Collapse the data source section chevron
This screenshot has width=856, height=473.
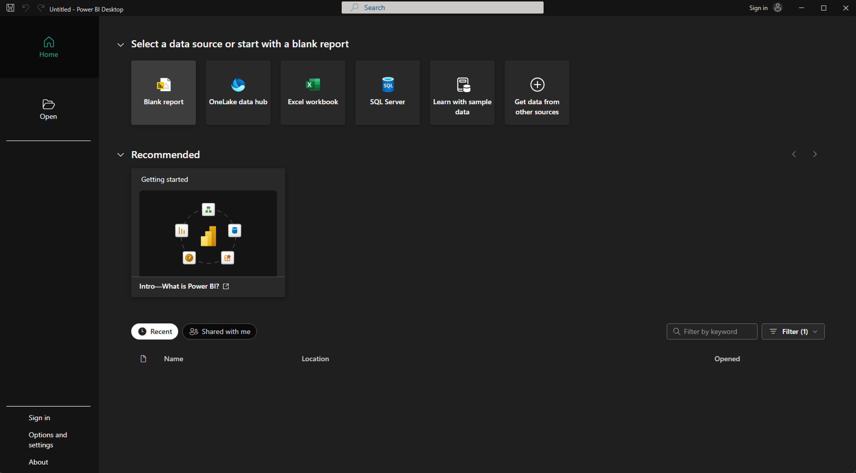tap(121, 45)
